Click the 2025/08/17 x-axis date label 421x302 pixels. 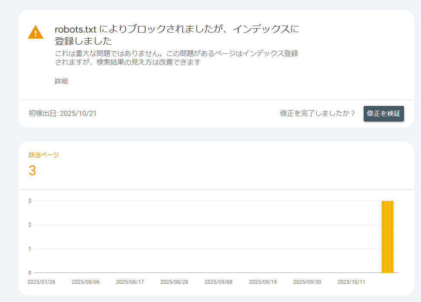pyautogui.click(x=130, y=282)
